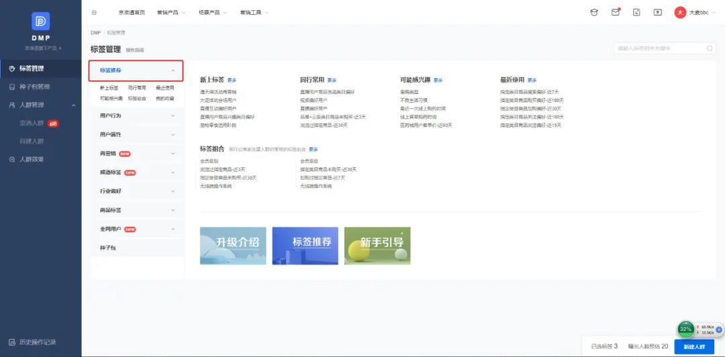Viewport: 725px width, 357px height.
Task: Expand the 用户行为 category
Action: [x=173, y=115]
